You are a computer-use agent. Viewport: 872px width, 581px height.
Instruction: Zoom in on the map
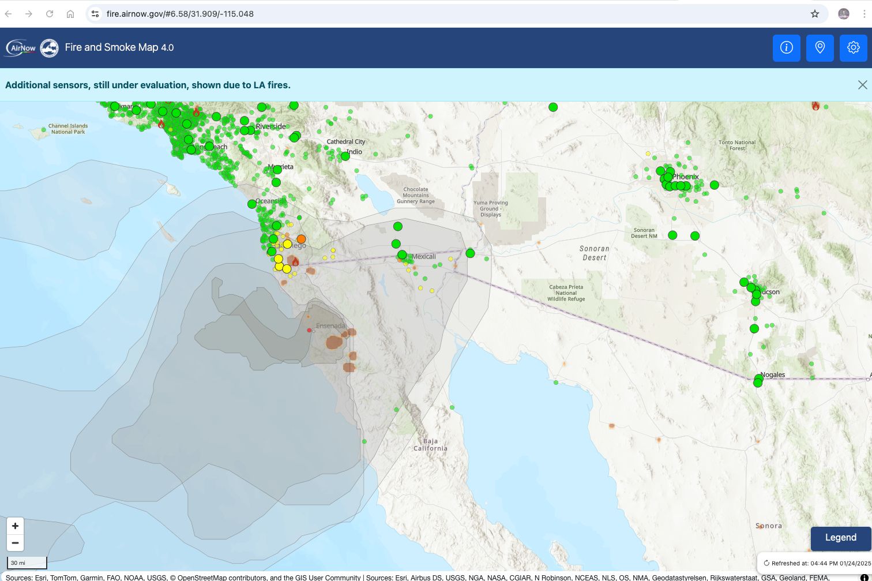[15, 526]
